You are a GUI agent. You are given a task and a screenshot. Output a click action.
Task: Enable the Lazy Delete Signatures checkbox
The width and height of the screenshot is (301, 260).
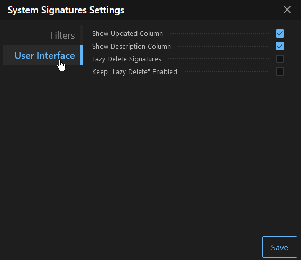point(280,59)
